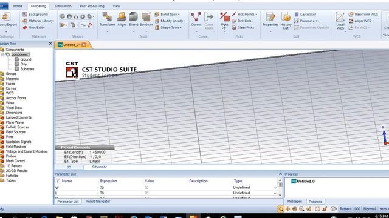The height and width of the screenshot is (218, 389).
Task: Select the Background material button
Action: [x=35, y=15]
